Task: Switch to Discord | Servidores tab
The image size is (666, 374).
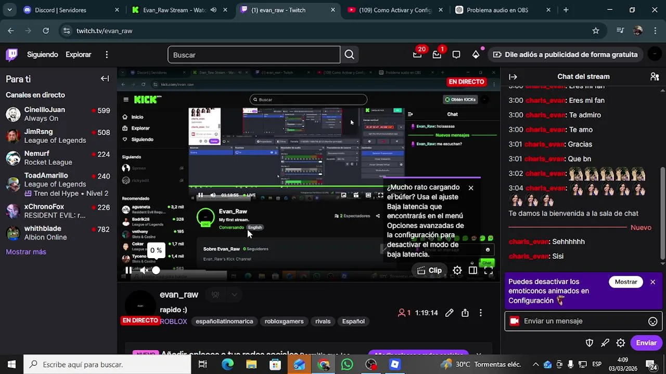Action: click(x=71, y=10)
